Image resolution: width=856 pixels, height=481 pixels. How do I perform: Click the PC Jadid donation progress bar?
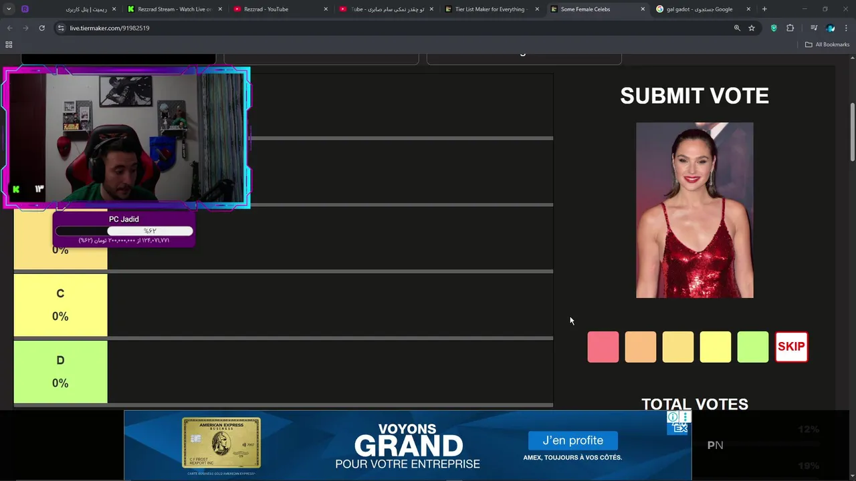click(x=124, y=231)
